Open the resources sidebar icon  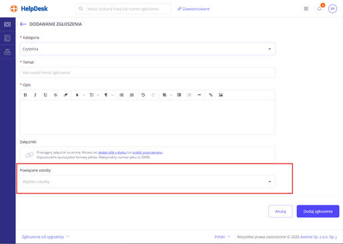7,52
